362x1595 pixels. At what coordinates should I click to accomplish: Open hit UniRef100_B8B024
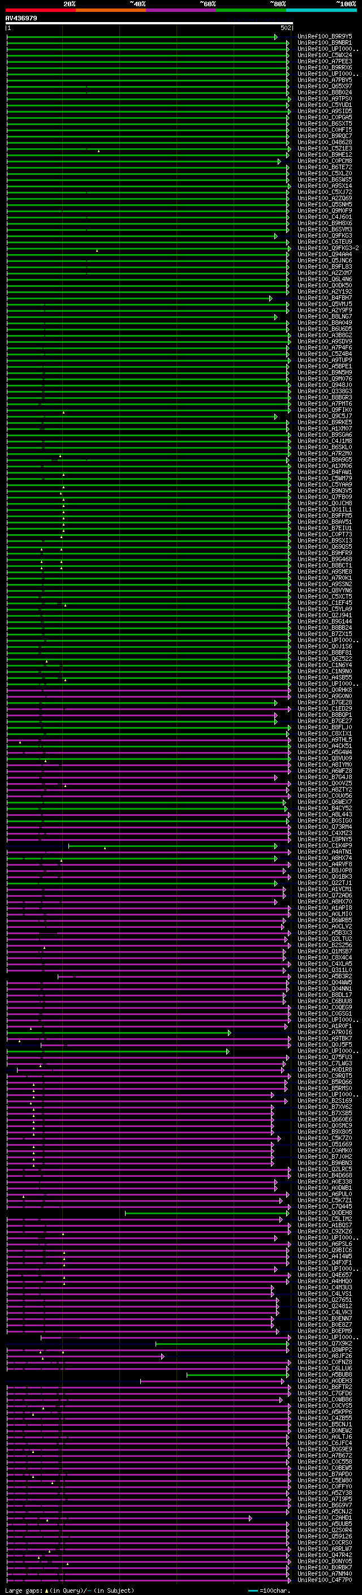(325, 92)
